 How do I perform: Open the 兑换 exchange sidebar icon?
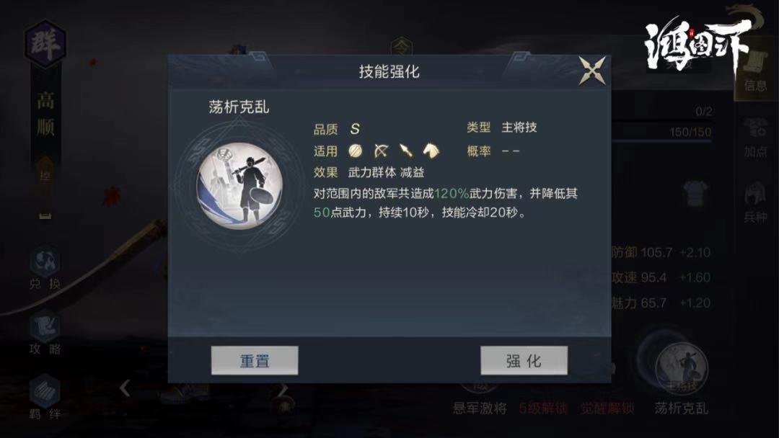tap(45, 268)
